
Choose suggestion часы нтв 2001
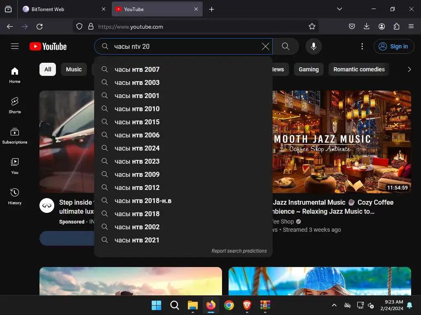(x=183, y=96)
